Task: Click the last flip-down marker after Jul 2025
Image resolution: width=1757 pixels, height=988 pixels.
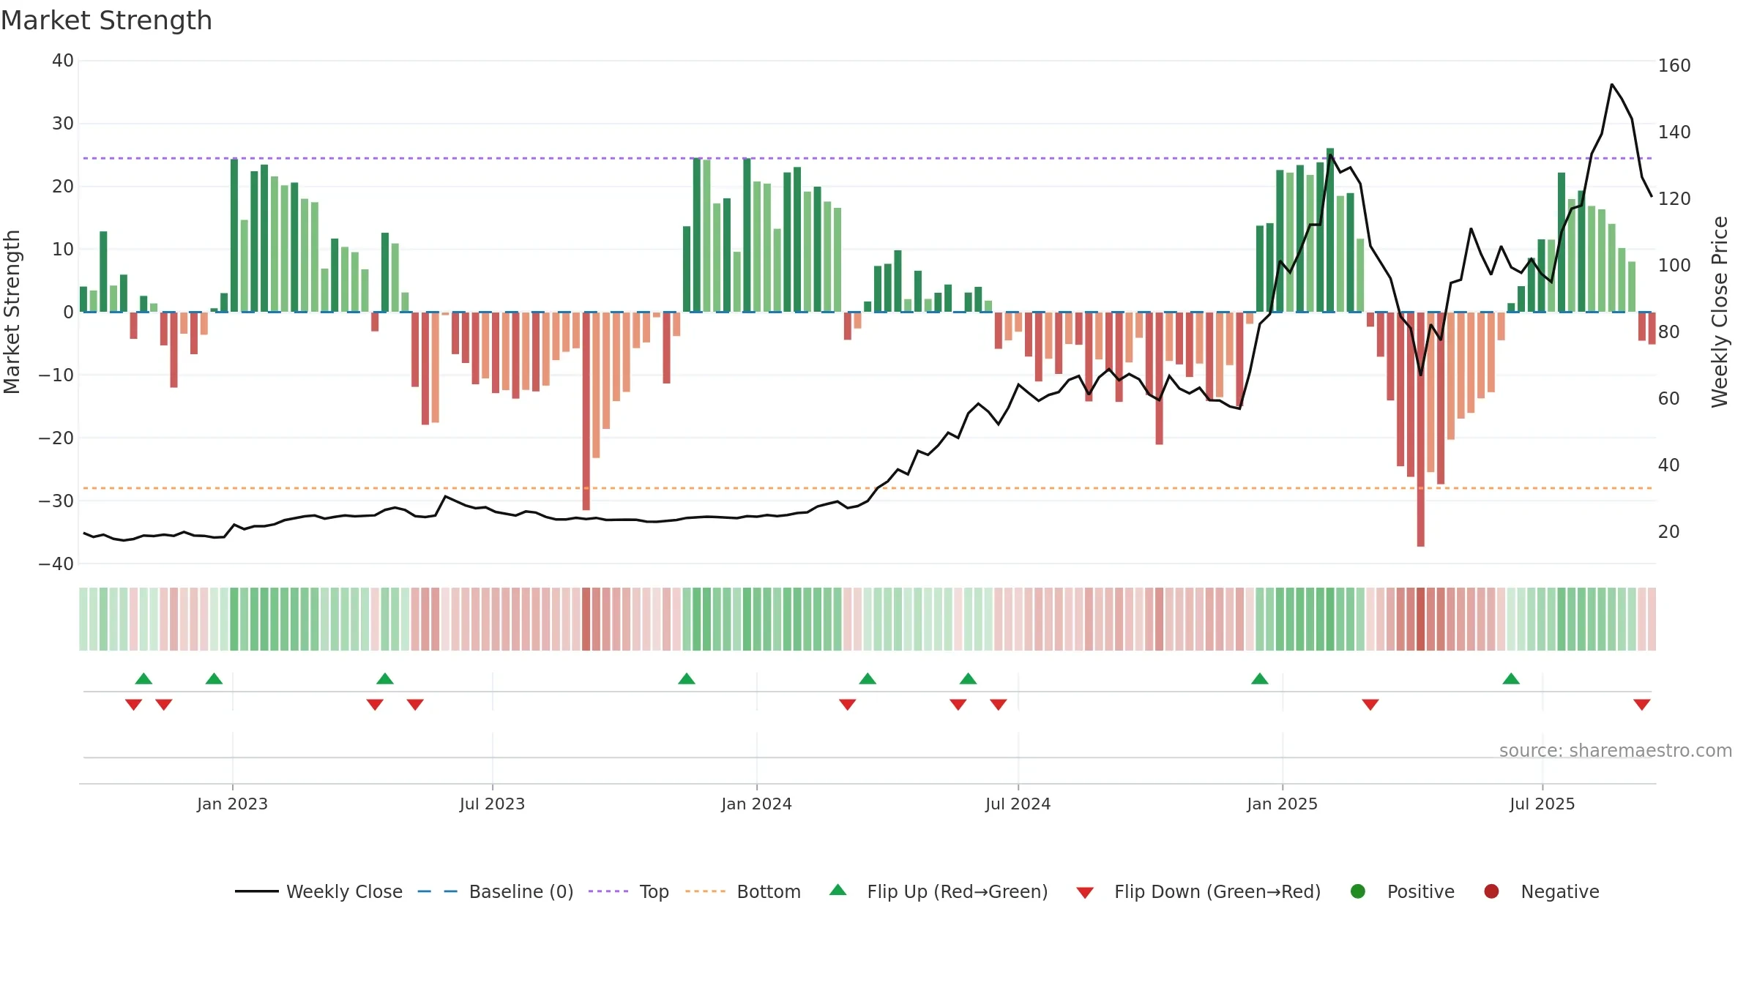Action: 1642,704
